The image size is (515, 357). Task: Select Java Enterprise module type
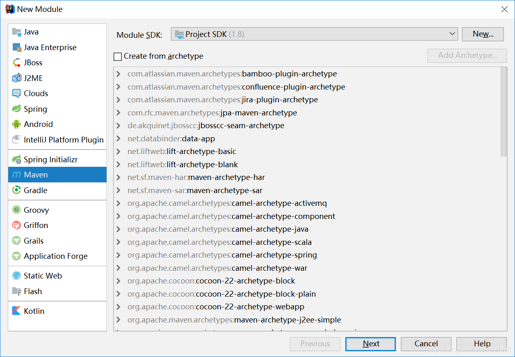tap(57, 48)
